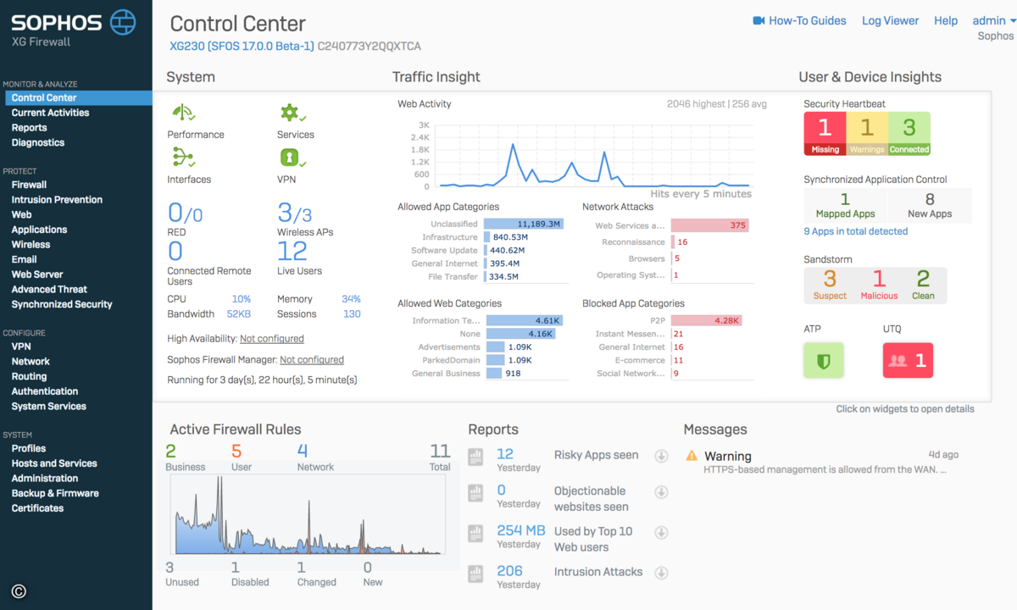Image resolution: width=1017 pixels, height=610 pixels.
Task: Open the Log Viewer link
Action: click(890, 20)
